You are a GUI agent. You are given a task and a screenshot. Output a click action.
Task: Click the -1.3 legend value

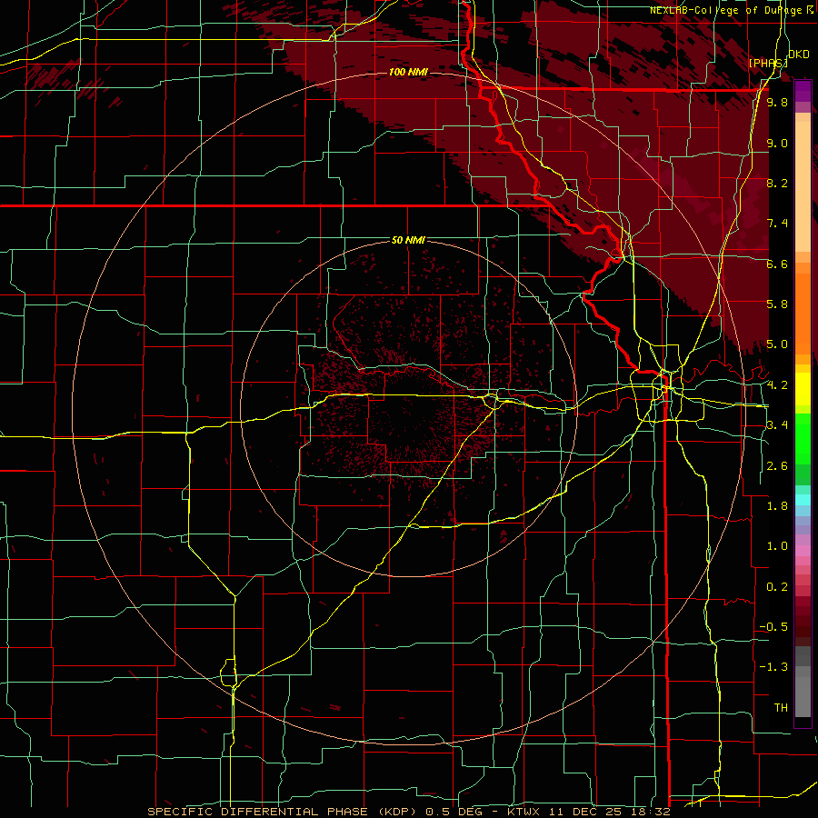[x=773, y=667]
